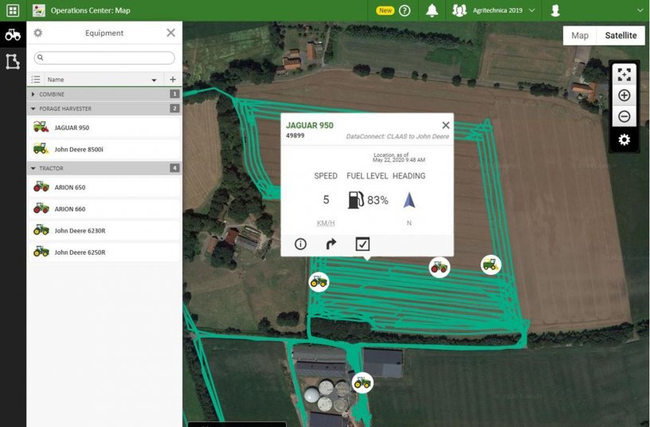
Task: Zoom out on the map
Action: [624, 116]
